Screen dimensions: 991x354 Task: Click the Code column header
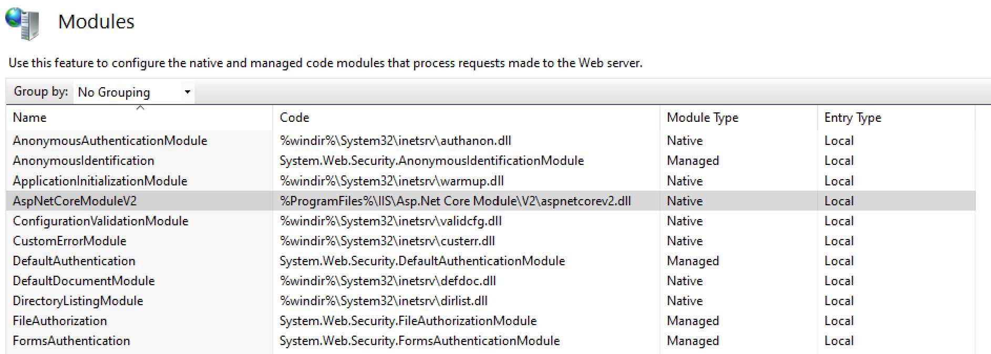(x=294, y=117)
